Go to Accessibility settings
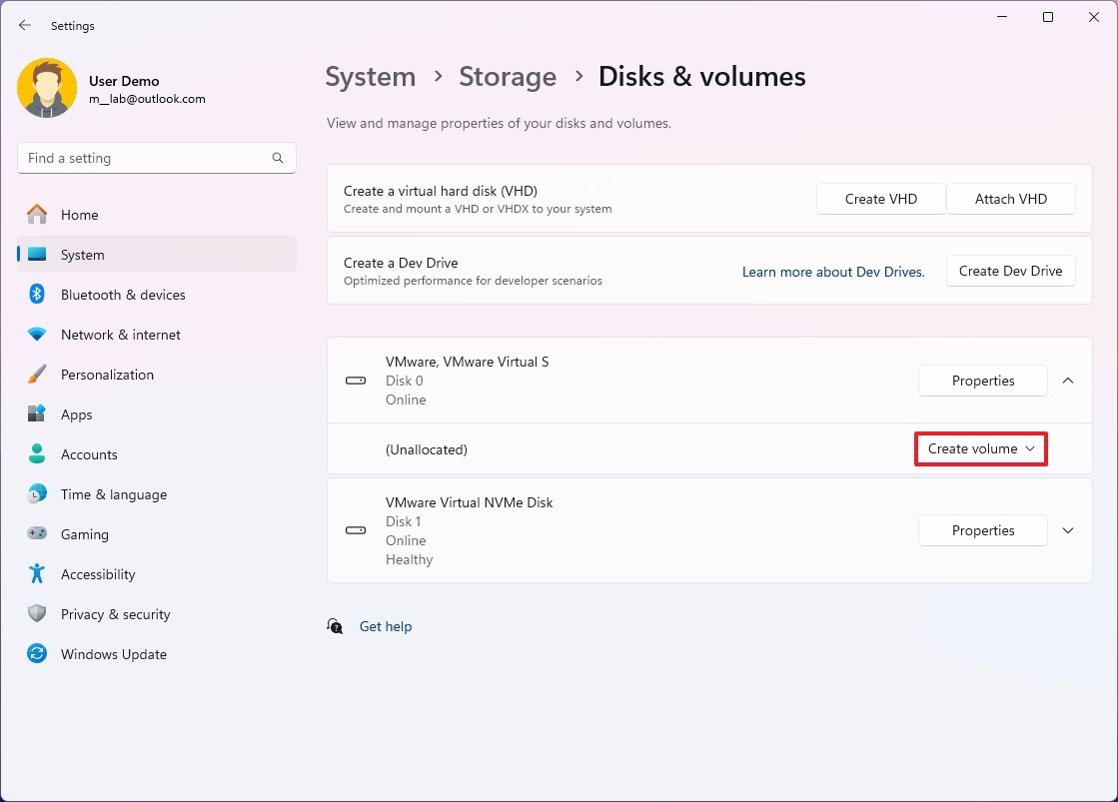Image resolution: width=1118 pixels, height=802 pixels. [97, 573]
